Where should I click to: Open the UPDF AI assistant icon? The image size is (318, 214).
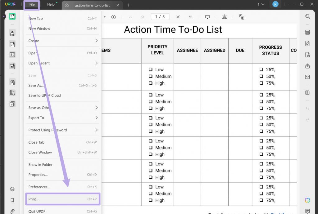307,200
